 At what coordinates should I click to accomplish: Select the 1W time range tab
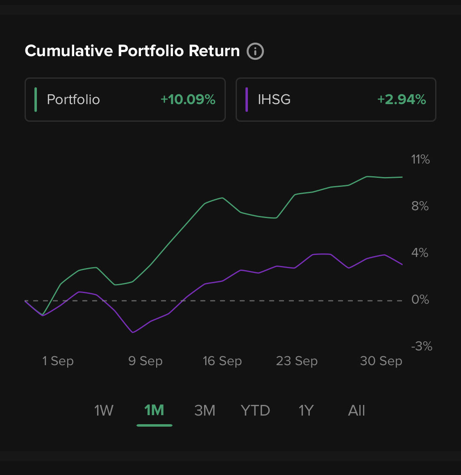click(104, 410)
